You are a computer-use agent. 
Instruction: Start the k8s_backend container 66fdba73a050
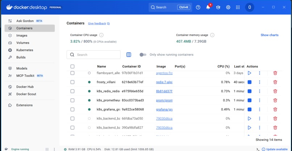pyautogui.click(x=249, y=118)
